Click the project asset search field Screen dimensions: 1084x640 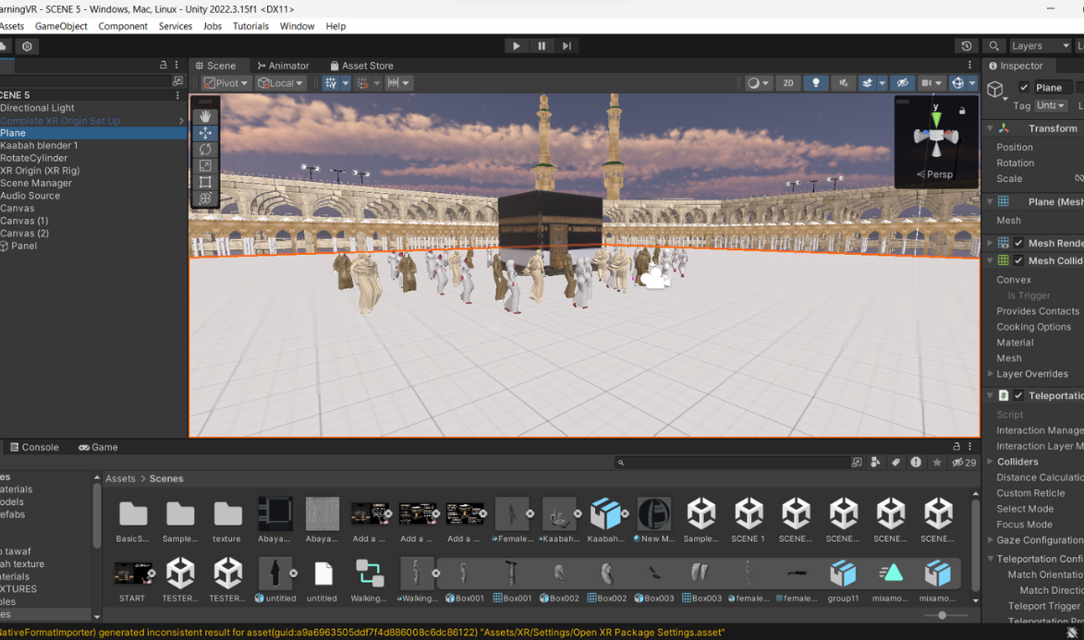click(730, 462)
